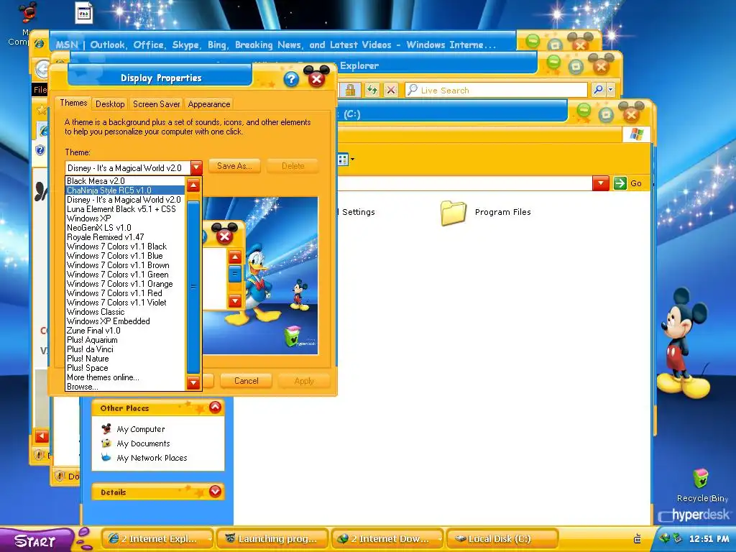Expand the Details panel
Screen dimensions: 736x552
point(215,491)
